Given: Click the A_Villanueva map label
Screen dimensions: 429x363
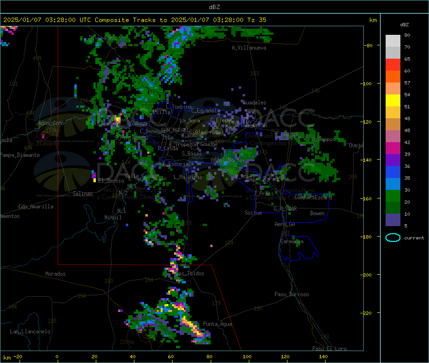Looking at the screenshot, I should tap(249, 48).
